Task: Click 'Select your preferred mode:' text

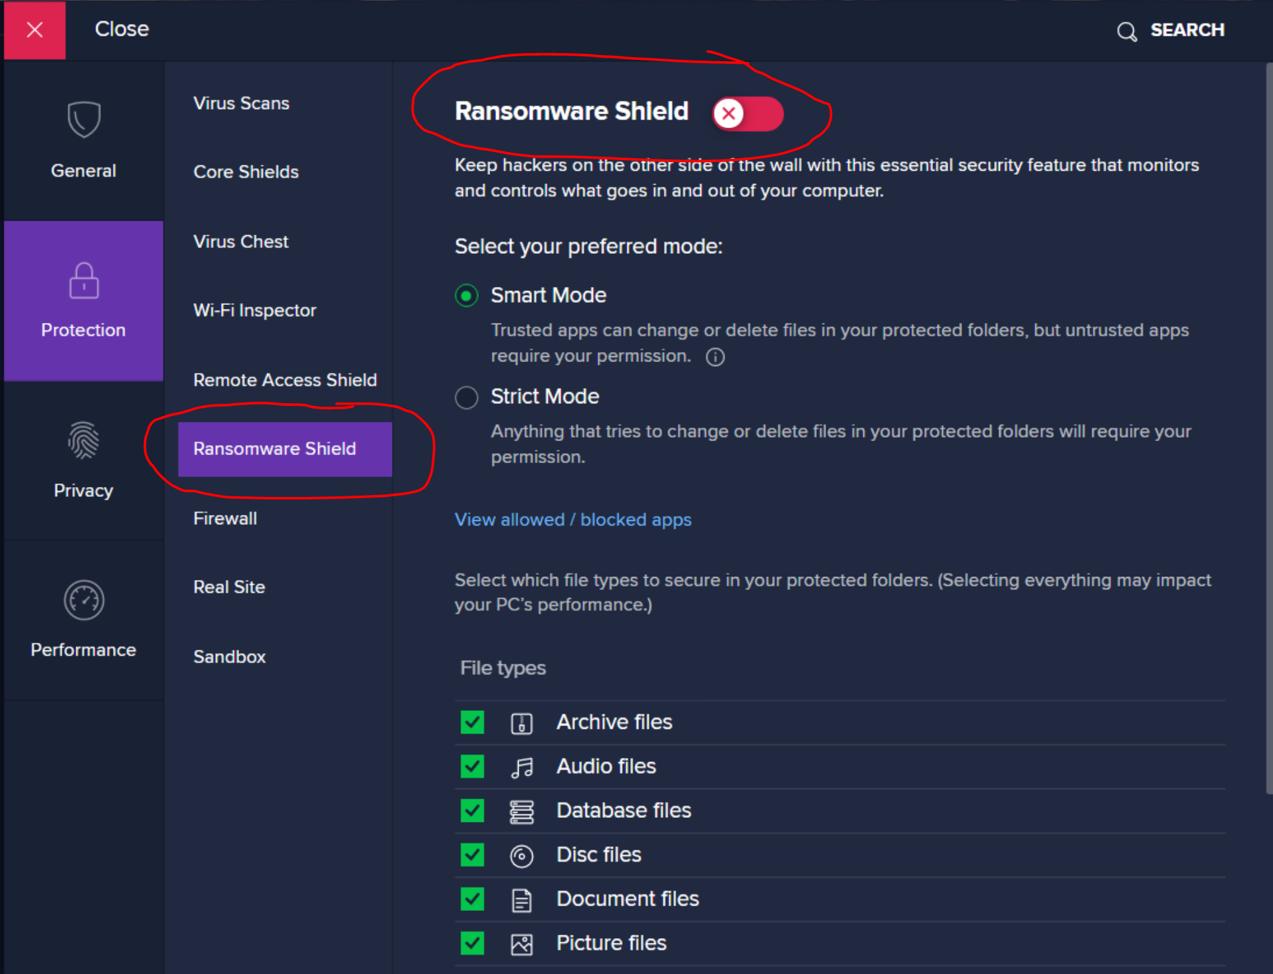Action: [588, 246]
